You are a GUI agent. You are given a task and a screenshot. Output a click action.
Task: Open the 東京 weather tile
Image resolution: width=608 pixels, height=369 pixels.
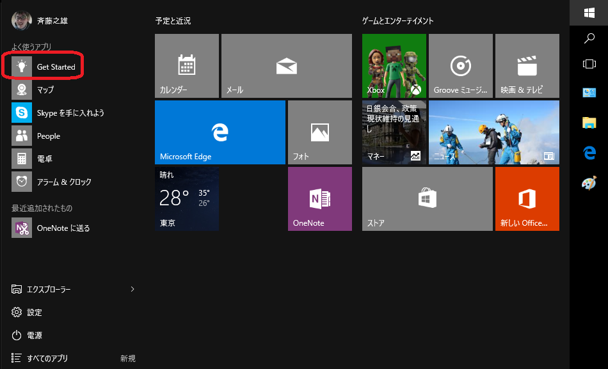tap(186, 199)
